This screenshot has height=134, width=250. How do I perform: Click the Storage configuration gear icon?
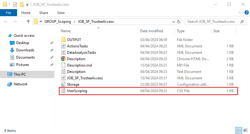63,84
